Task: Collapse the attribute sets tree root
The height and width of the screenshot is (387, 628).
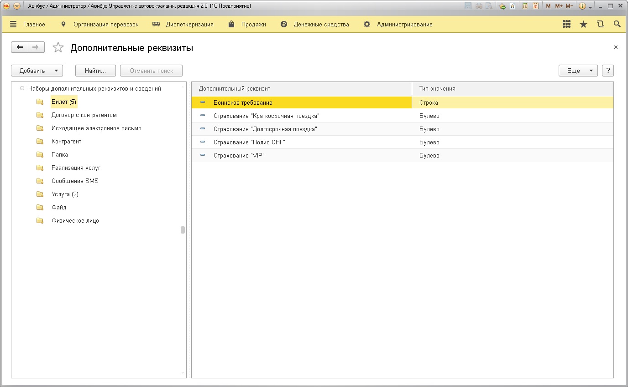Action: [22, 89]
